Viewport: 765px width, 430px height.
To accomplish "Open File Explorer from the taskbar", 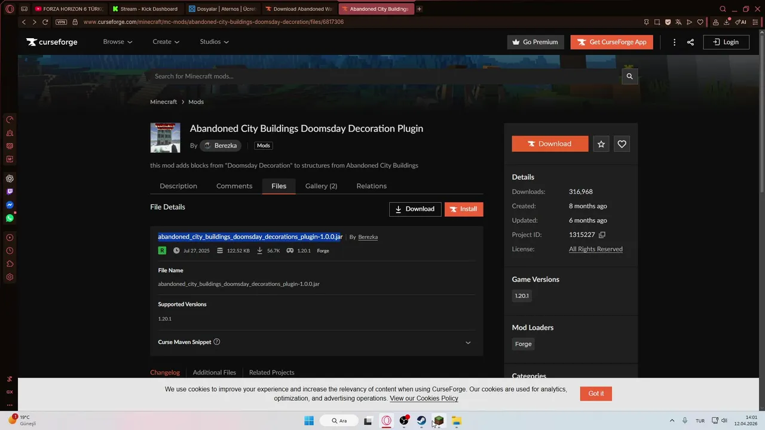I will pyautogui.click(x=456, y=420).
